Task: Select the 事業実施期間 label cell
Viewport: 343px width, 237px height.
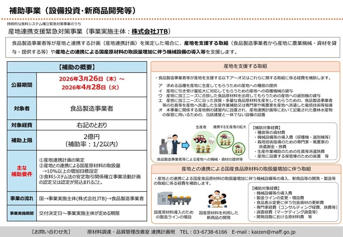Action: (22, 213)
